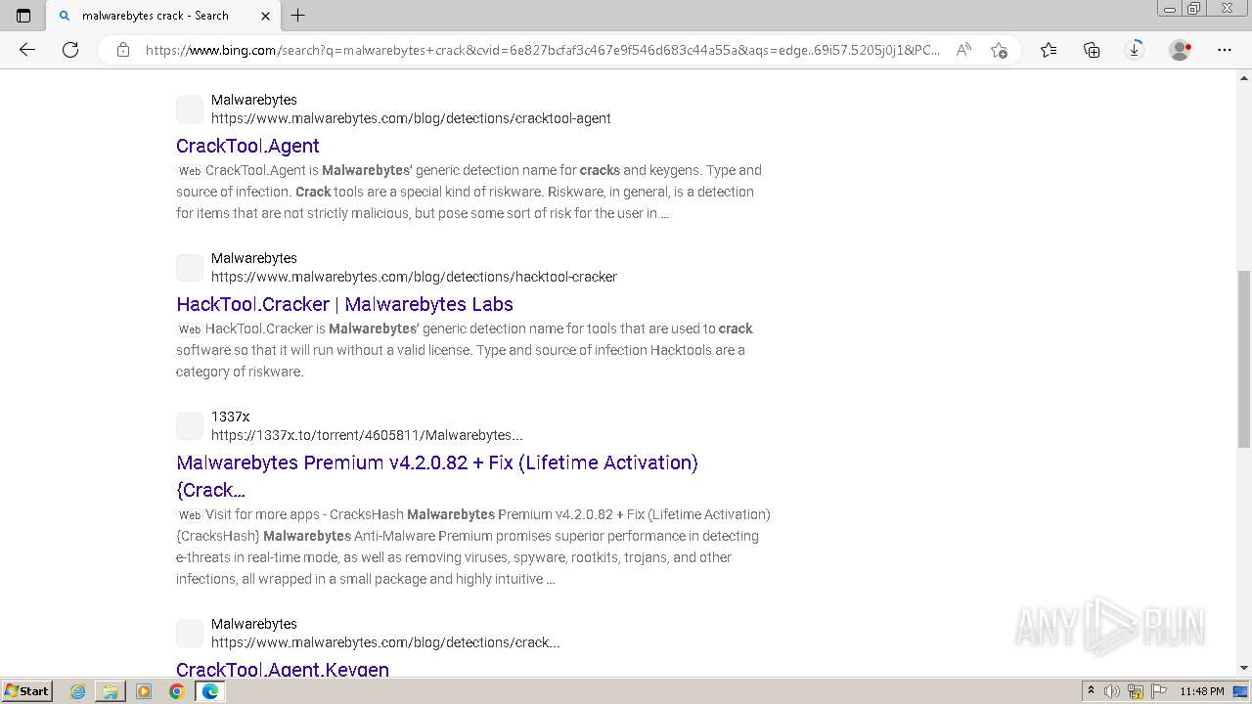Image resolution: width=1252 pixels, height=704 pixels.
Task: Click the Bing address bar URL
Action: tap(543, 50)
